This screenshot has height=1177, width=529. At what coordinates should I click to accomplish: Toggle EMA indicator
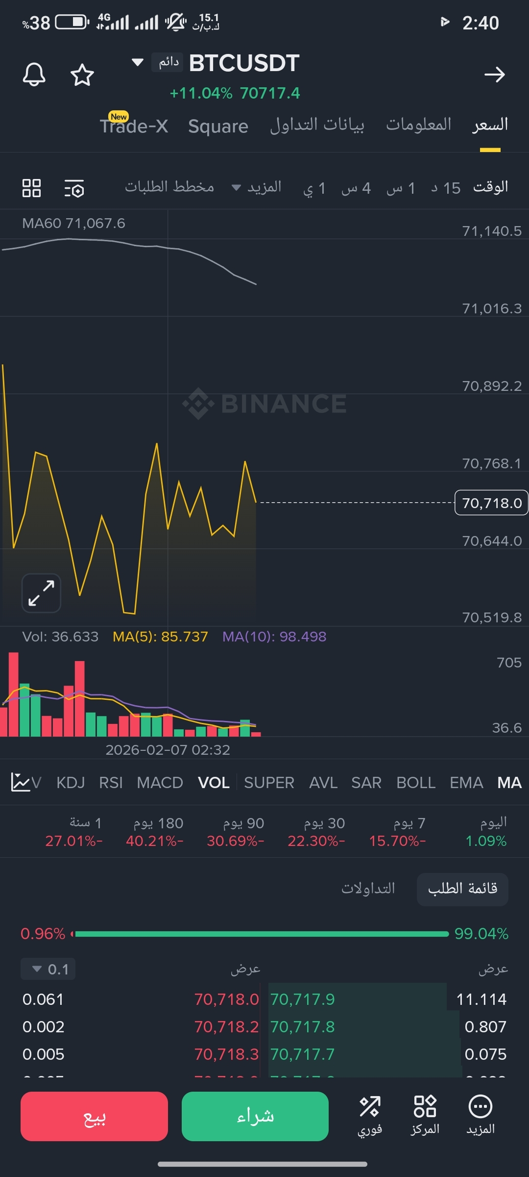pos(466,783)
